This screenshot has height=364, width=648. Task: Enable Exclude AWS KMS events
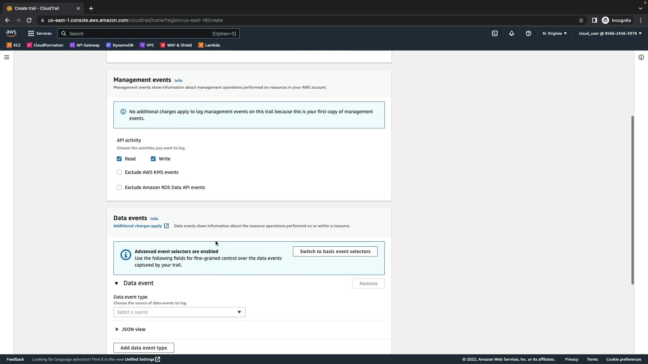coord(119,172)
